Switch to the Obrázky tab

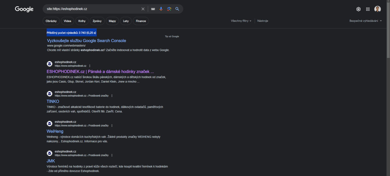pos(51,21)
